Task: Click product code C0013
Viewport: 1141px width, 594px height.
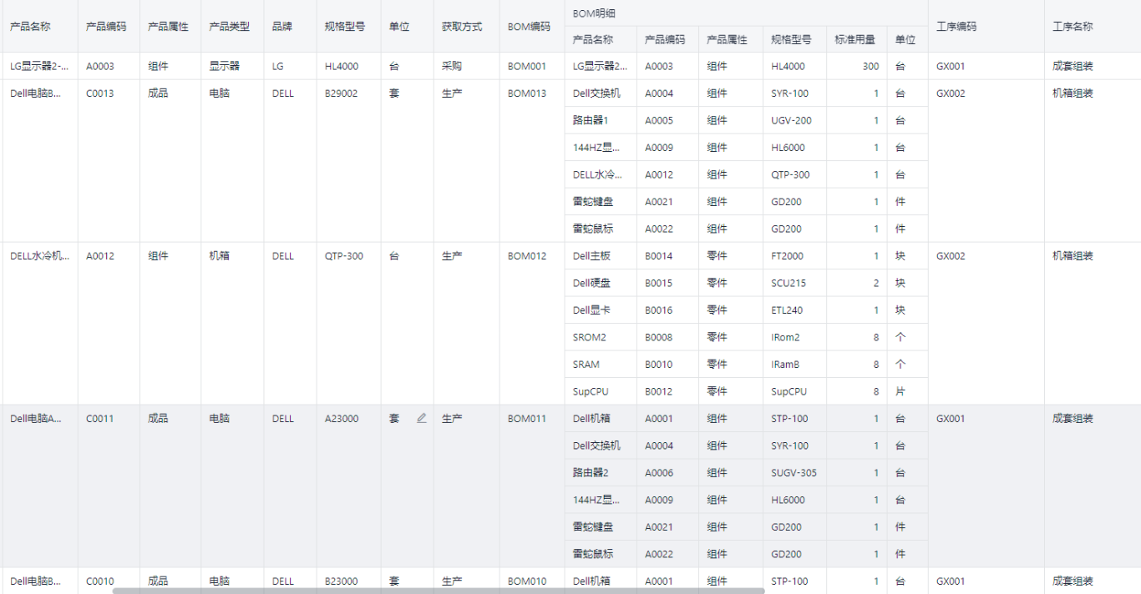Action: [x=100, y=93]
